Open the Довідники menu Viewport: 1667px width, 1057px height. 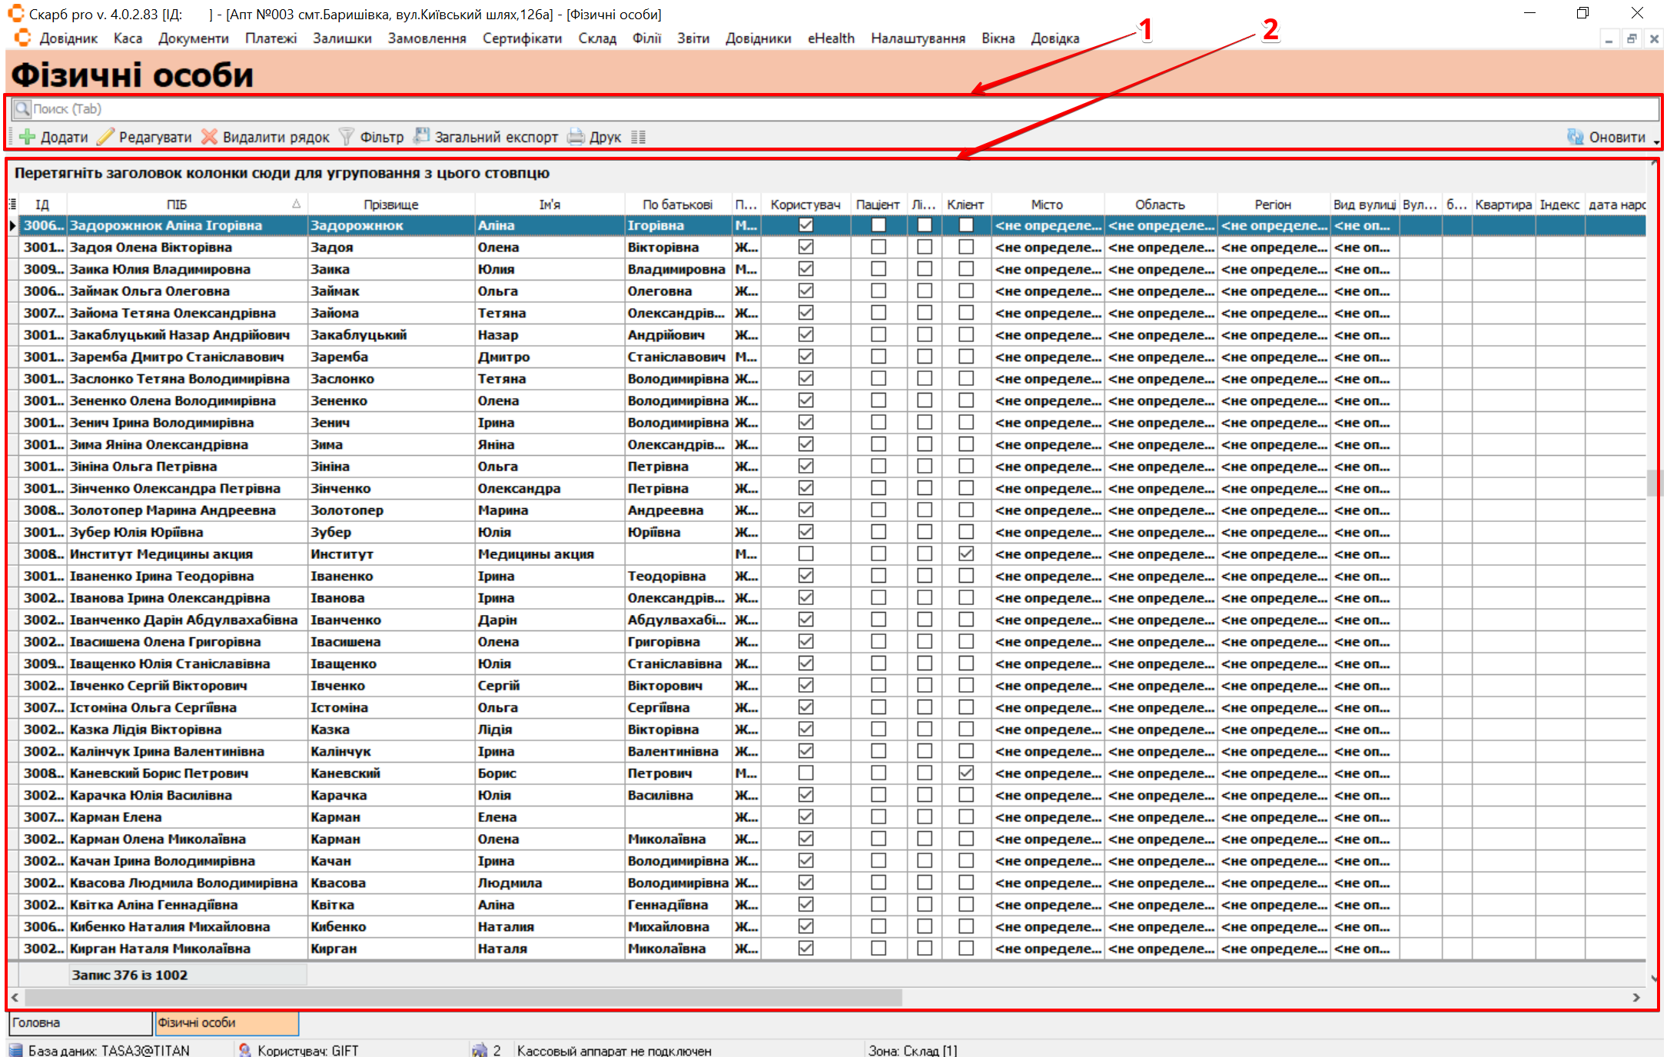tap(758, 38)
